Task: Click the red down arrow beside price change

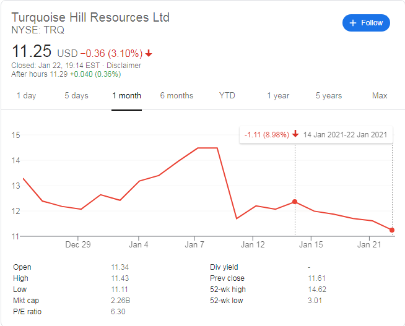Action: (149, 53)
